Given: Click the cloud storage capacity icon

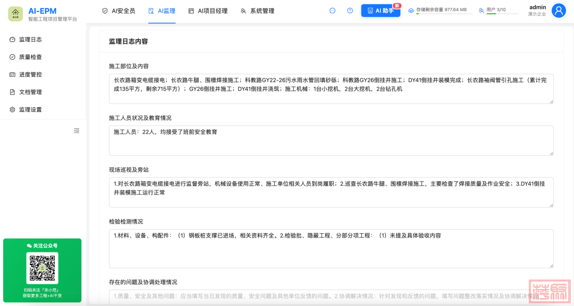Looking at the screenshot, I should [x=411, y=10].
